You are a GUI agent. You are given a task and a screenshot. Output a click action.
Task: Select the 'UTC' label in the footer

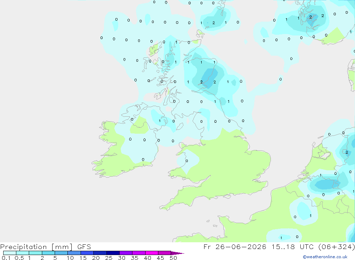[x=307, y=247]
